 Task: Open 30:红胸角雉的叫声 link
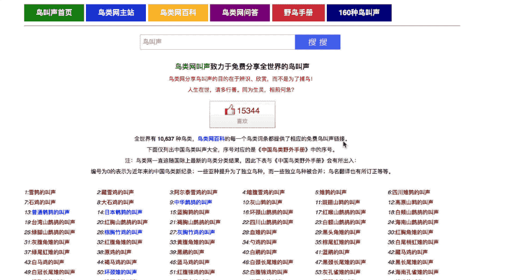(411, 233)
